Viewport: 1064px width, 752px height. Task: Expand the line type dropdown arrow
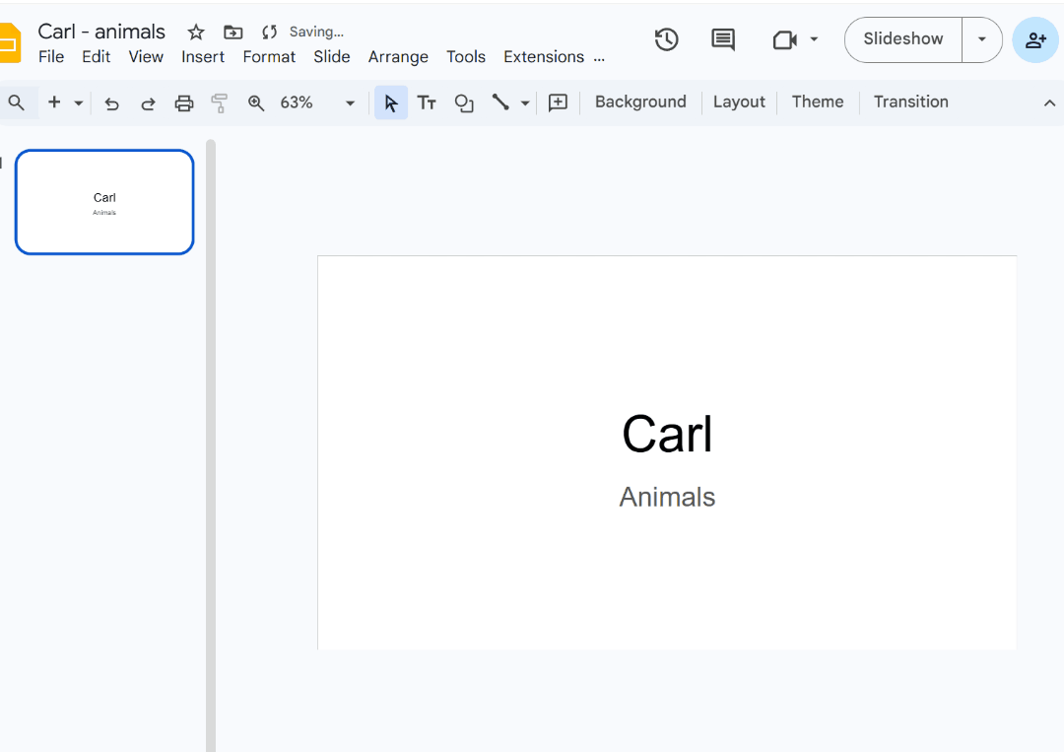(524, 103)
